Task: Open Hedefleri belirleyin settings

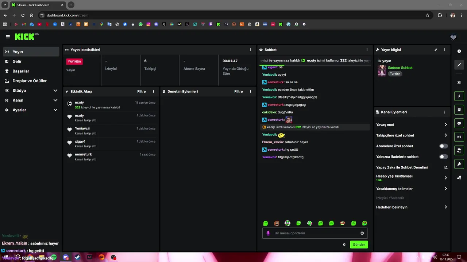Action: 412,207
